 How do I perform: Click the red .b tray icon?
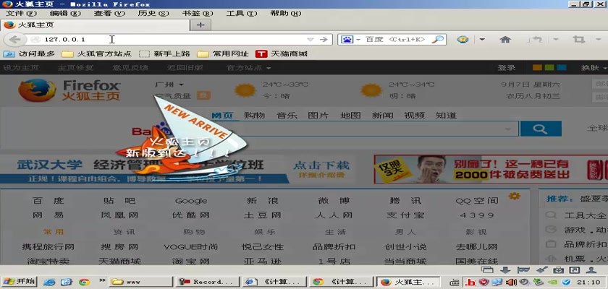click(x=470, y=282)
